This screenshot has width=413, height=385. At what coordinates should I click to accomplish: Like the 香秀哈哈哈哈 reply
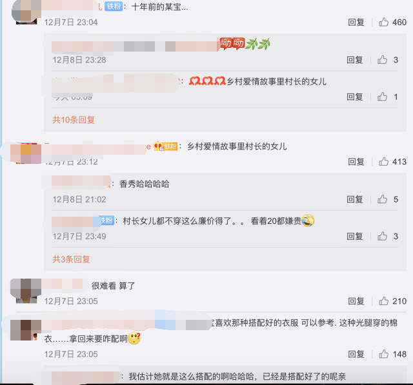coord(382,199)
